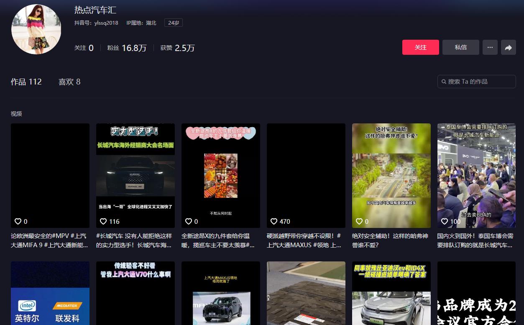Click the 关注 0 following count
The image size is (524, 325).
tap(84, 48)
